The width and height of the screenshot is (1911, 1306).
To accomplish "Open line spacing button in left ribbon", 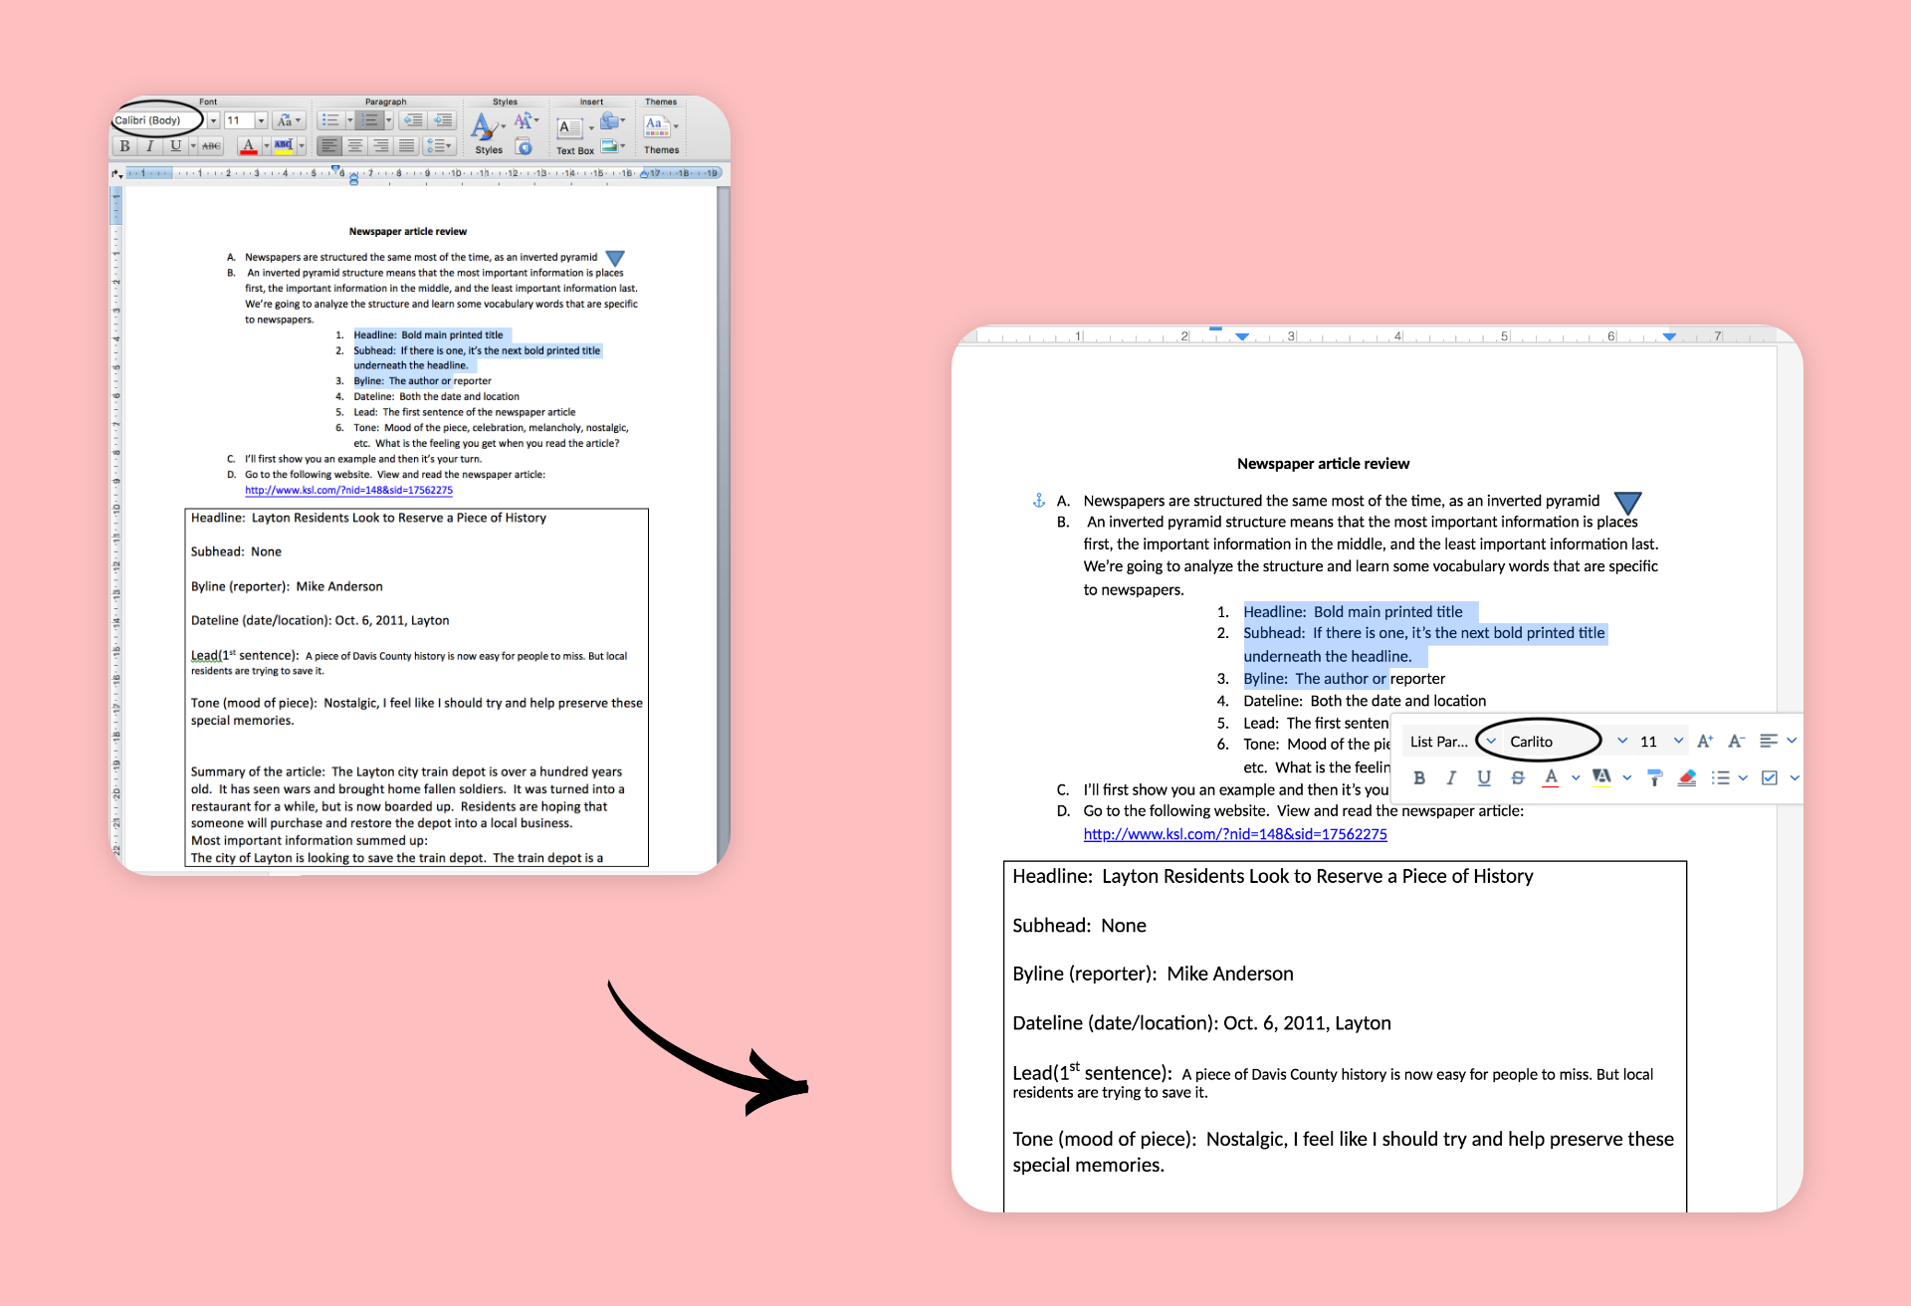I will (x=439, y=146).
